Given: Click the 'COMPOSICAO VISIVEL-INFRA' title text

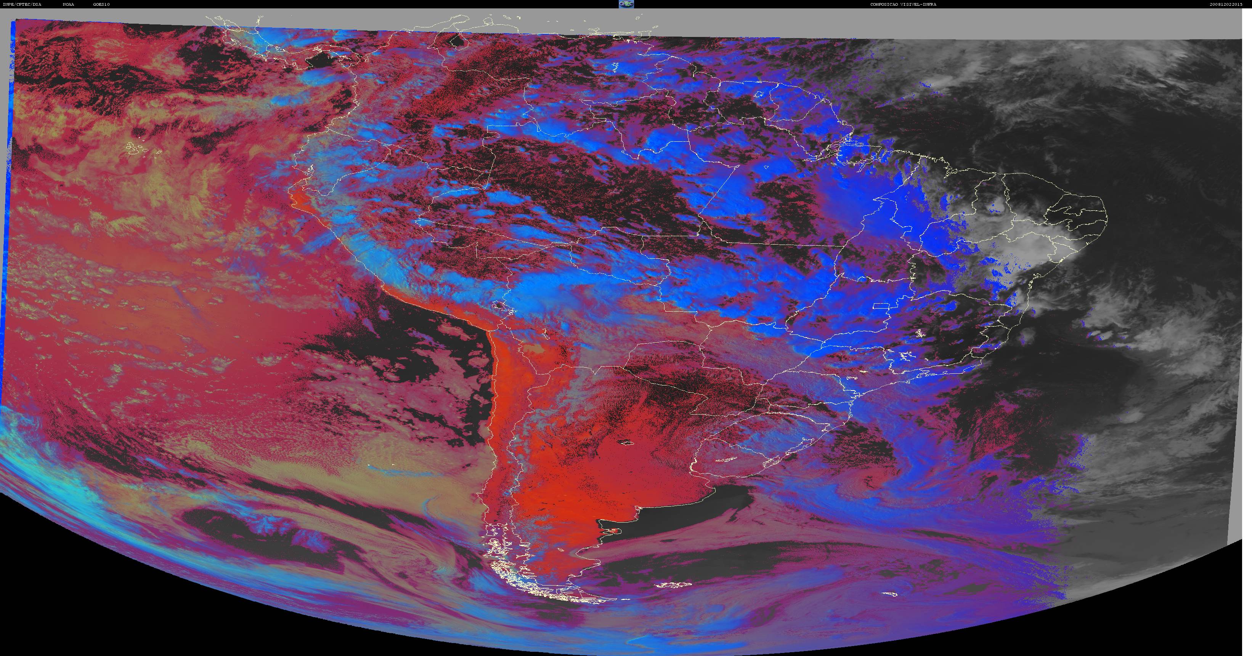Looking at the screenshot, I should (x=903, y=4).
